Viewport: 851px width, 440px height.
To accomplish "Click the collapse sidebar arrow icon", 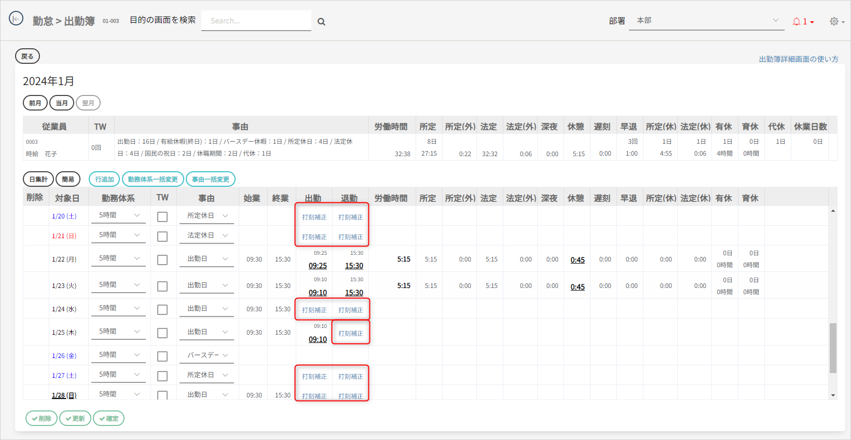I will click(x=16, y=19).
